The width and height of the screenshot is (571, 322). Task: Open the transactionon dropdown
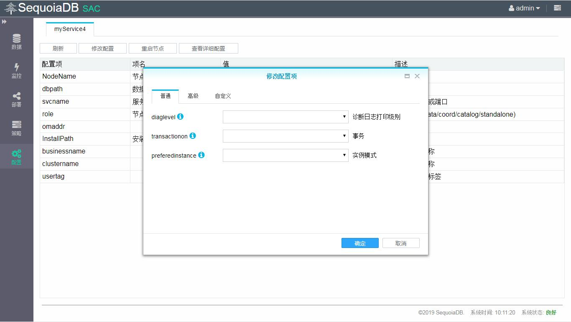(285, 136)
